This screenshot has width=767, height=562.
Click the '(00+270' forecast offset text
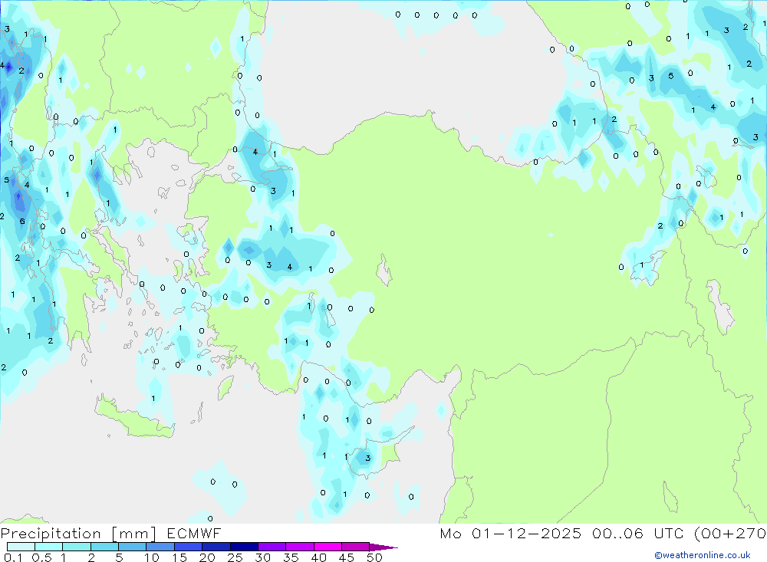pos(730,534)
